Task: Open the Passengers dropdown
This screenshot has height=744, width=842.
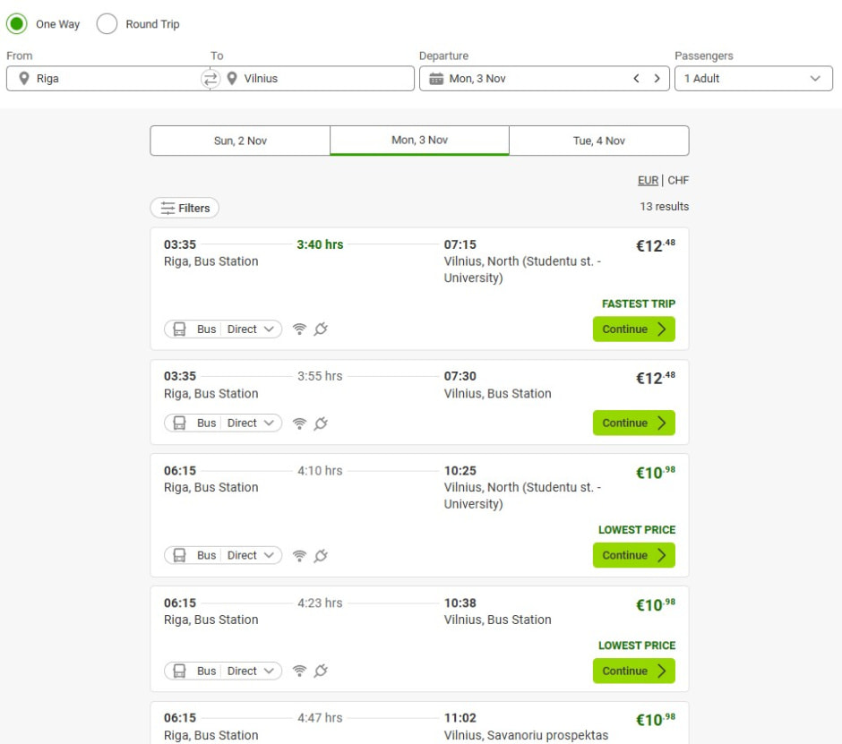Action: pyautogui.click(x=753, y=79)
